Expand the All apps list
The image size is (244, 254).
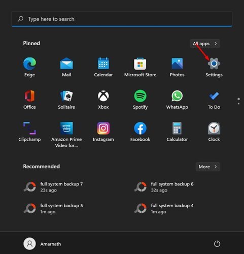[x=205, y=44]
